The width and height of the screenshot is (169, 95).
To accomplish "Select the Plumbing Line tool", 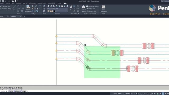I will click(x=5, y=6).
